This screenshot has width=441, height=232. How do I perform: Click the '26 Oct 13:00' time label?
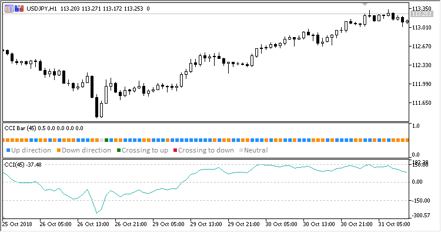93,224
